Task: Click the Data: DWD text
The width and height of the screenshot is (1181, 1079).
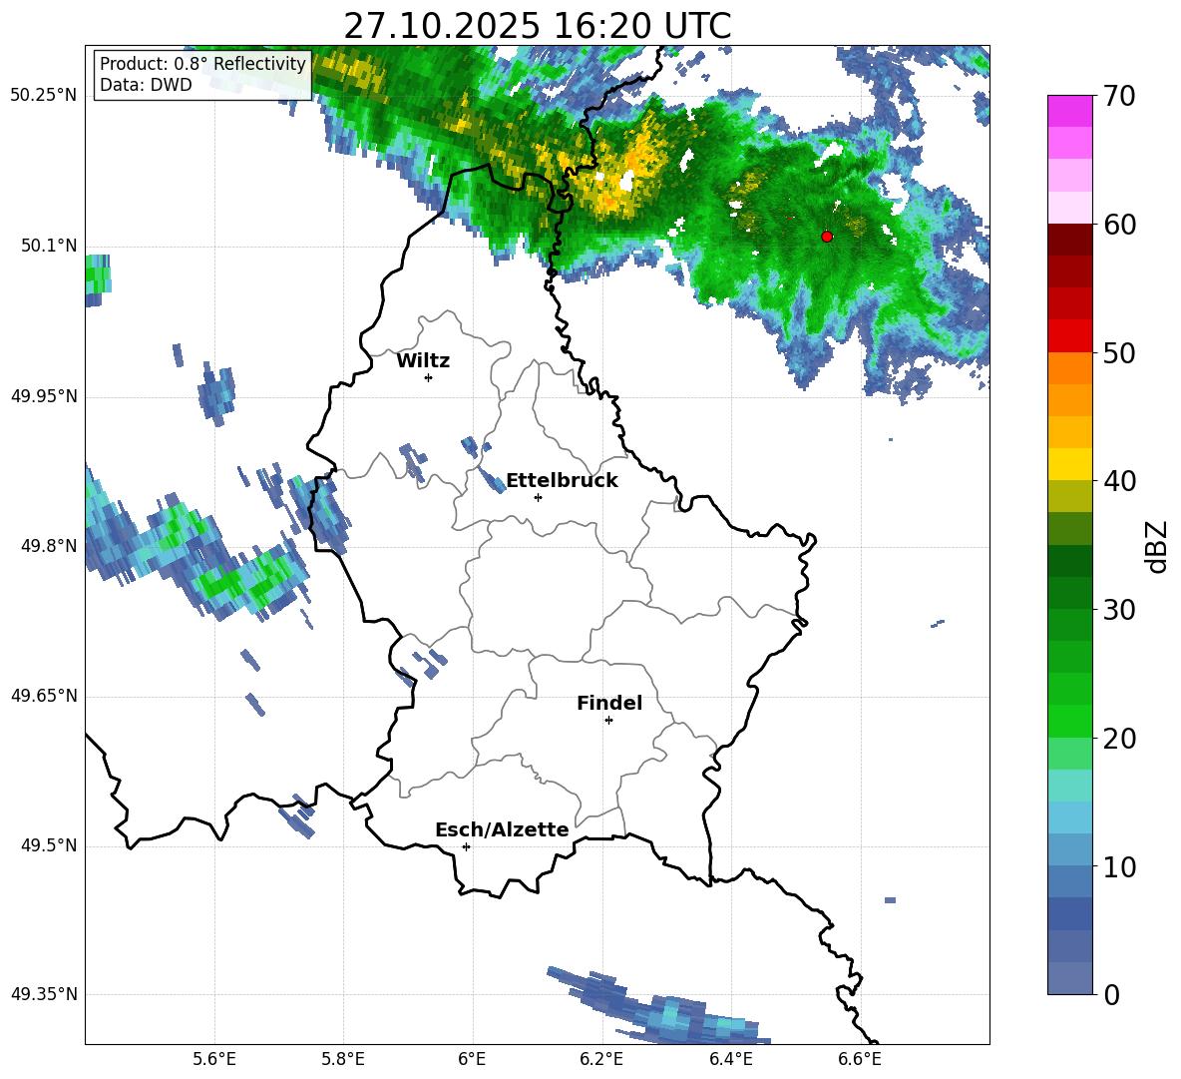Action: [x=146, y=85]
